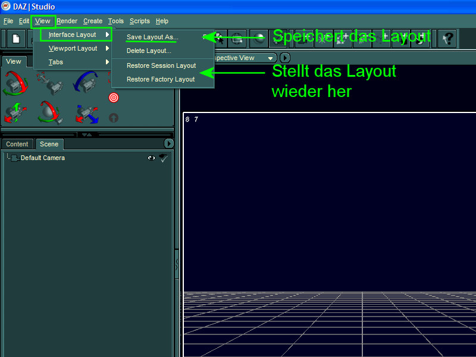Switch to the Content tab
Image resolution: width=476 pixels, height=357 pixels.
(x=17, y=144)
